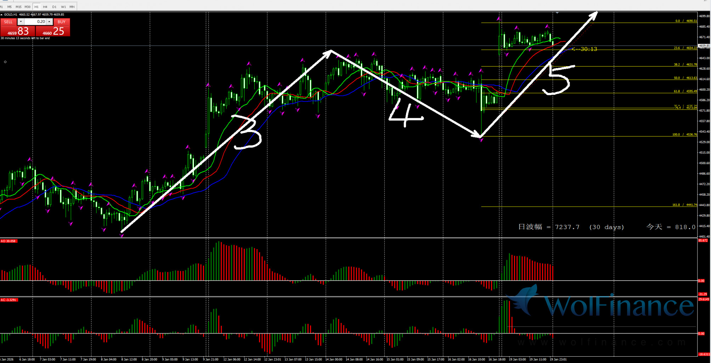Screen dimensions: 711x363
Task: Switch to W1 weekly timeframe
Action: [x=63, y=7]
